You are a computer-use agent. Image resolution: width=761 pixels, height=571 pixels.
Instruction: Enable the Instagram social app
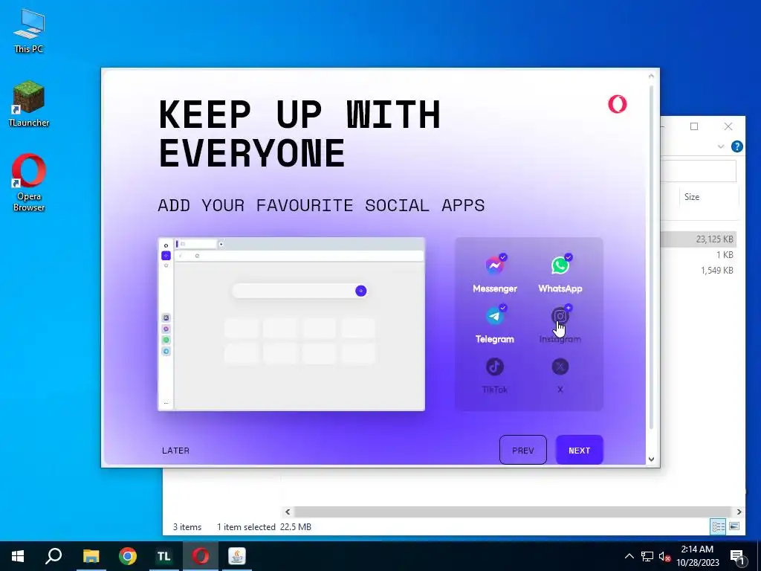(560, 324)
